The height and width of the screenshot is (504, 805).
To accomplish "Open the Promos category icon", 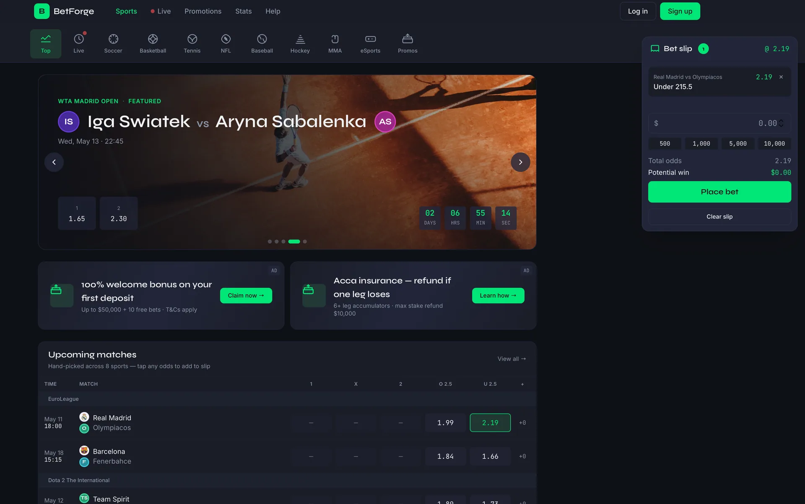I will click(408, 39).
